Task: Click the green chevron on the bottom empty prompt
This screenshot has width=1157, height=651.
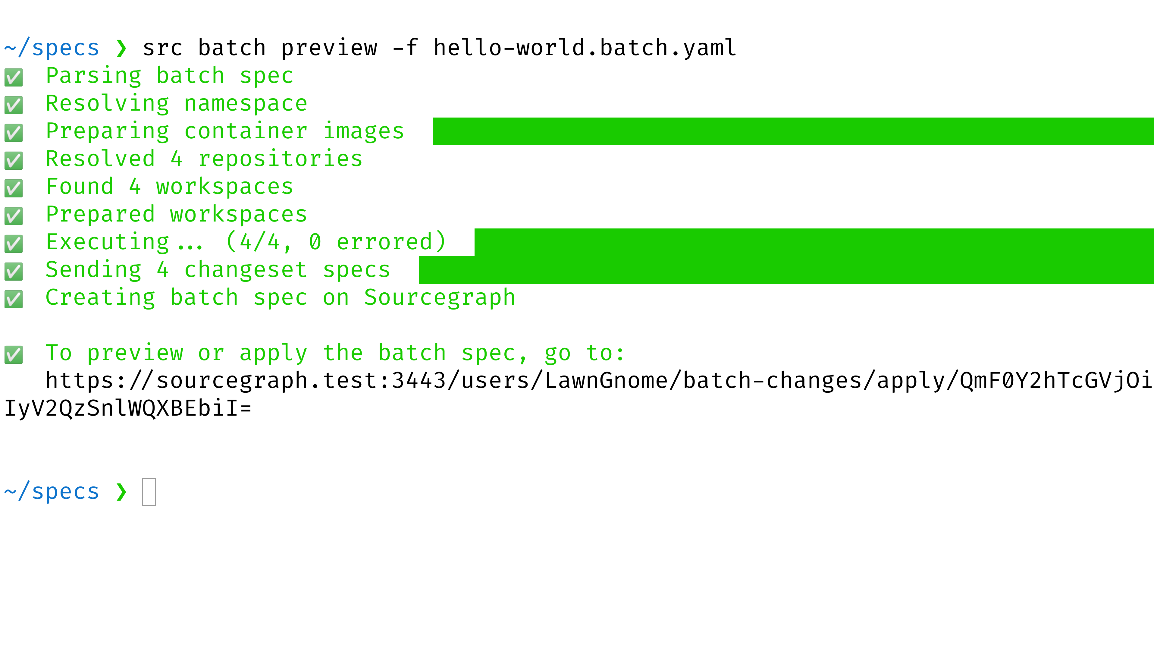Action: point(121,492)
